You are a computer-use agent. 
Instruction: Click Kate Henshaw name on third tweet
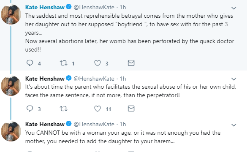(45, 124)
